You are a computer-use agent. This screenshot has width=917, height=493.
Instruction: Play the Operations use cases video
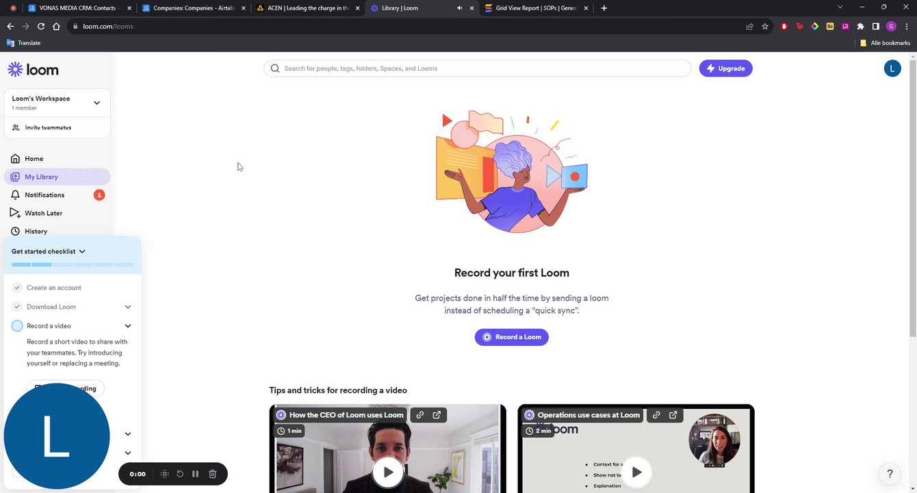point(636,472)
